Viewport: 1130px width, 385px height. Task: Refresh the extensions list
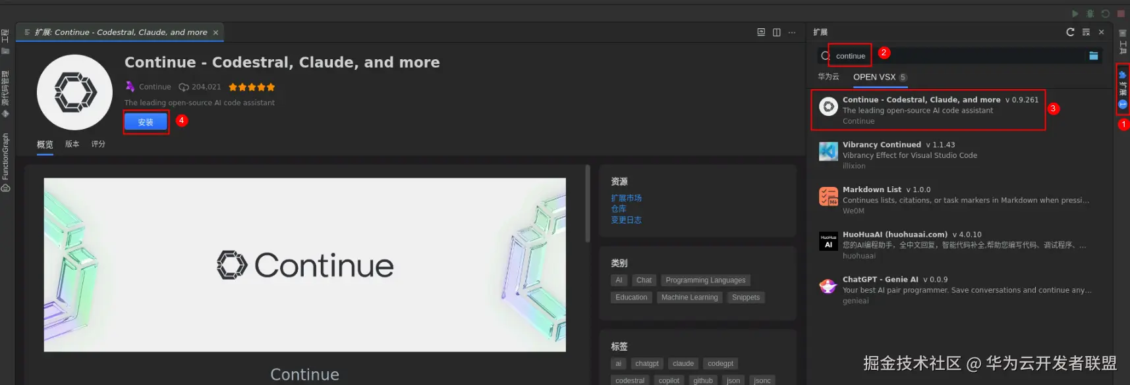[x=1070, y=32]
